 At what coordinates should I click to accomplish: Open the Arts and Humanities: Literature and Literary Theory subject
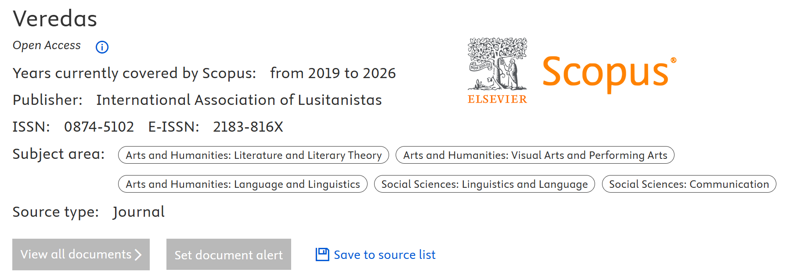253,155
